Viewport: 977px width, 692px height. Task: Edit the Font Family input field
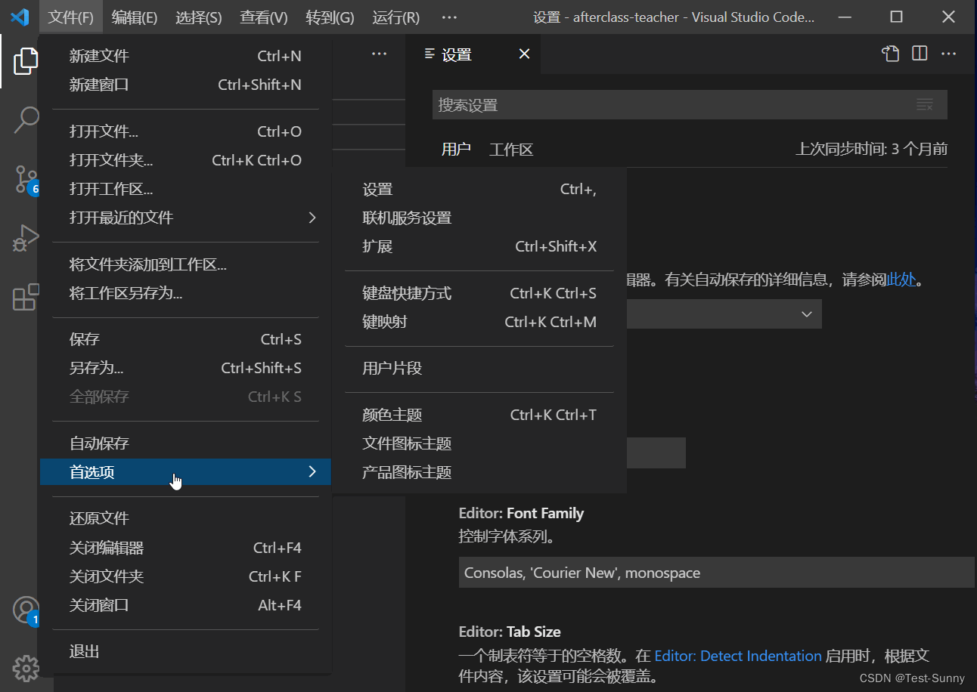coord(716,573)
